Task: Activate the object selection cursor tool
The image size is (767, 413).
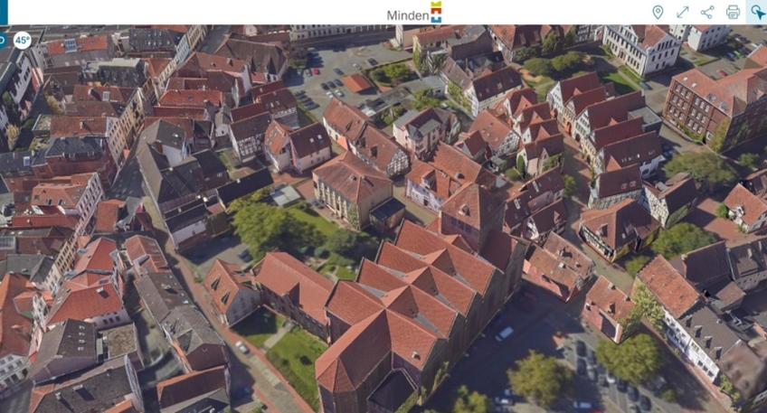Action: tap(757, 12)
